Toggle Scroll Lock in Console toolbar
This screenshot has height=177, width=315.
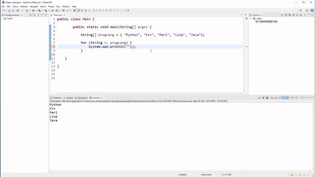(x=276, y=98)
